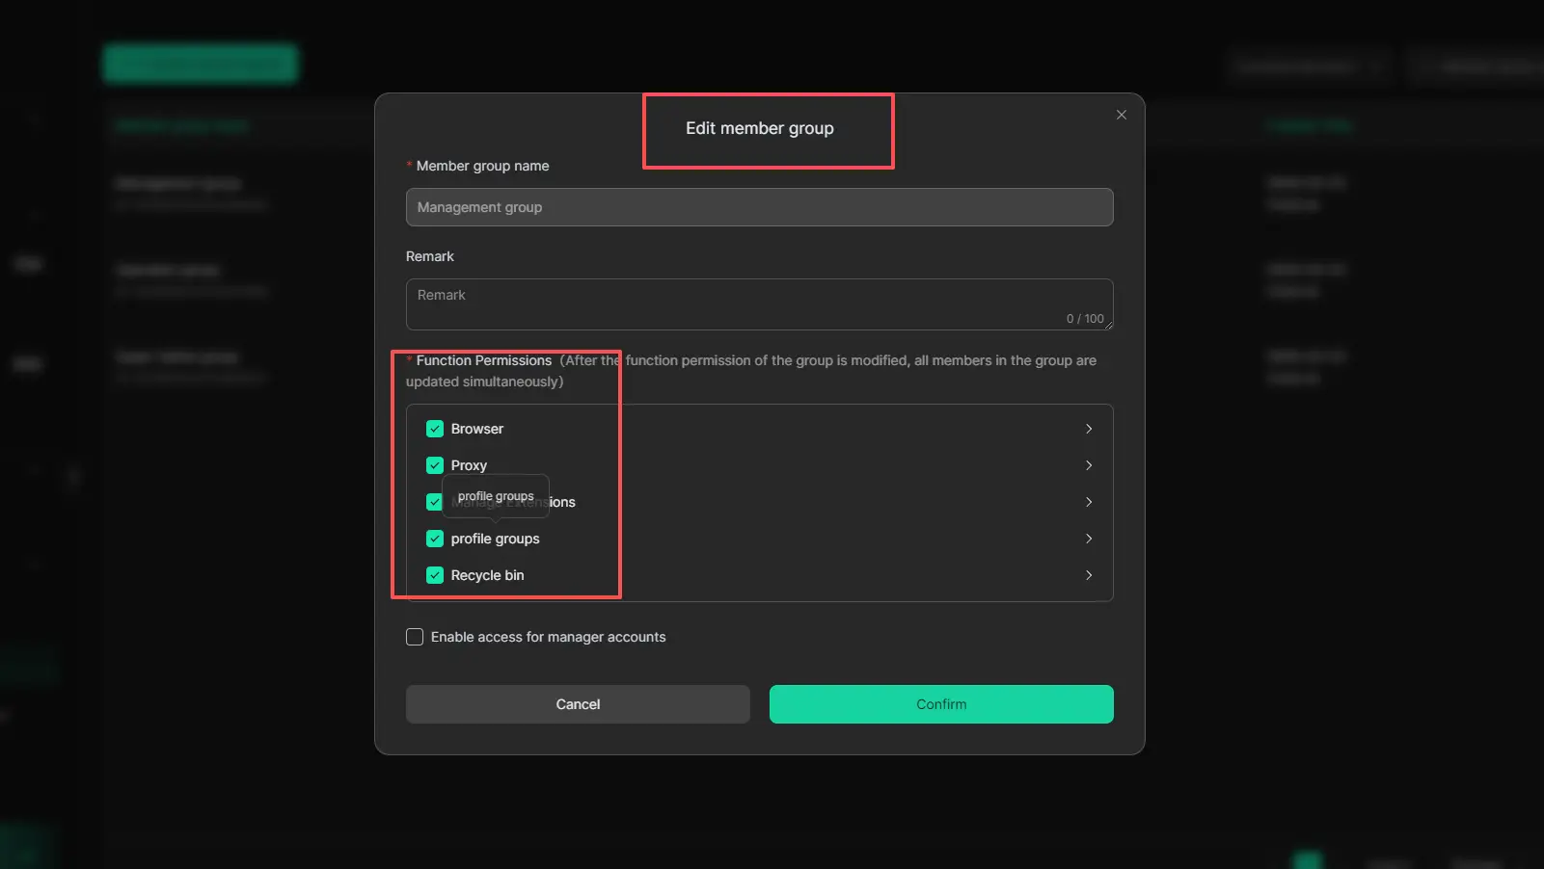
Task: Click the green Confirm button
Action: (x=940, y=704)
